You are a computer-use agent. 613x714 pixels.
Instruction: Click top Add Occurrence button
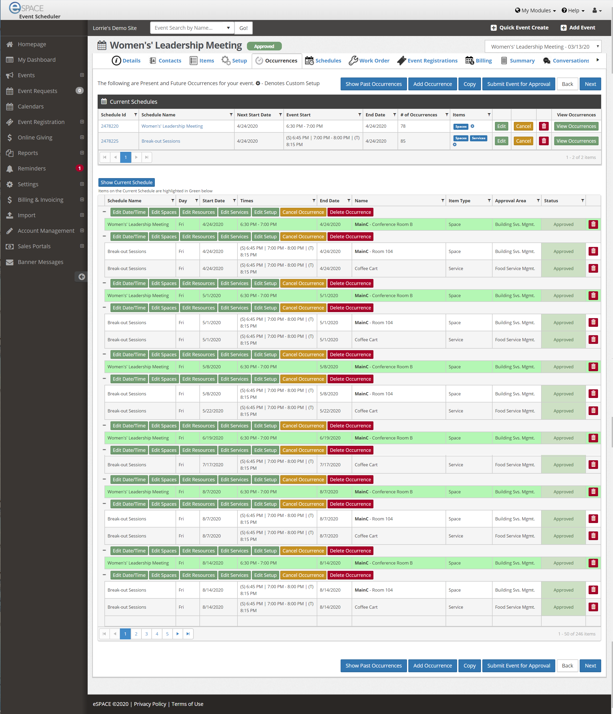(432, 84)
